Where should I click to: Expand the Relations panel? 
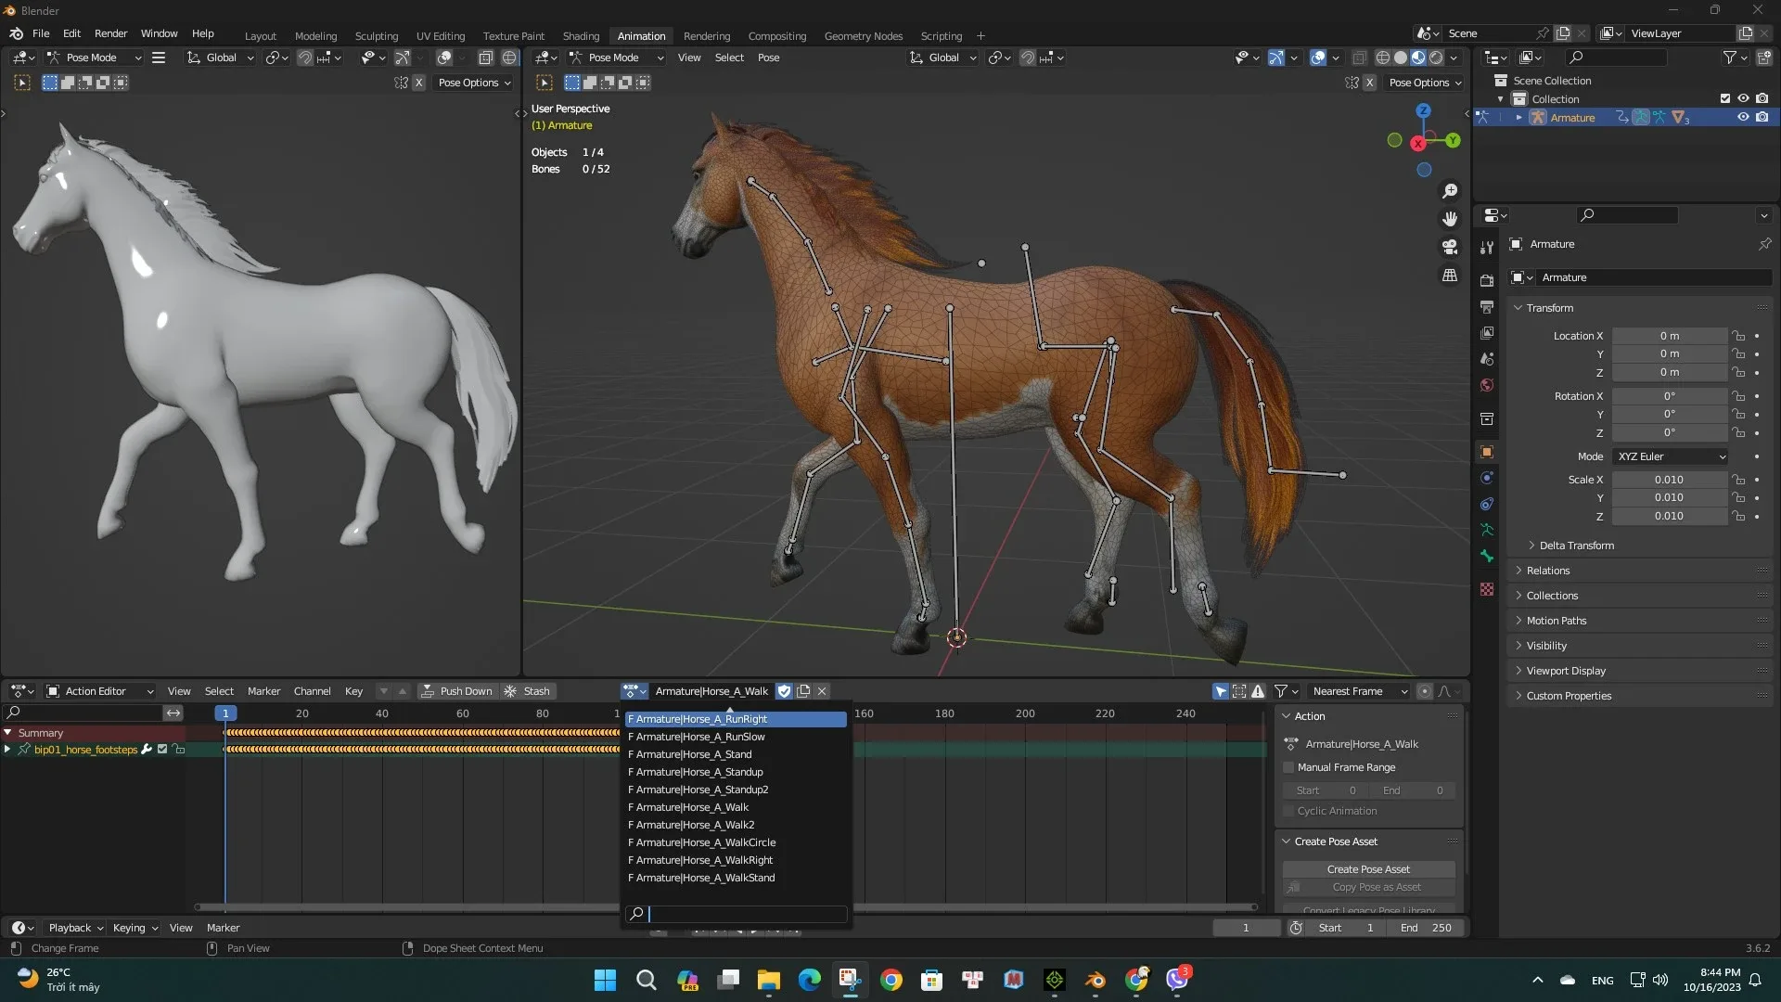pyautogui.click(x=1547, y=571)
